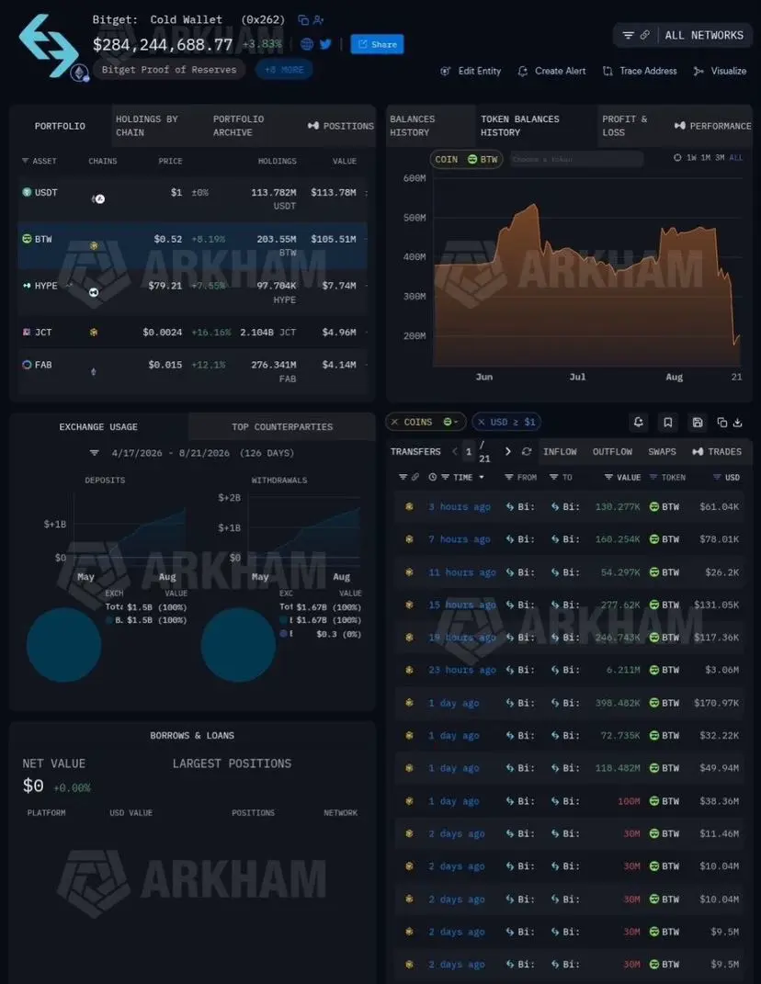Click Trace Address
Screen dimensions: 761x984
pos(640,71)
